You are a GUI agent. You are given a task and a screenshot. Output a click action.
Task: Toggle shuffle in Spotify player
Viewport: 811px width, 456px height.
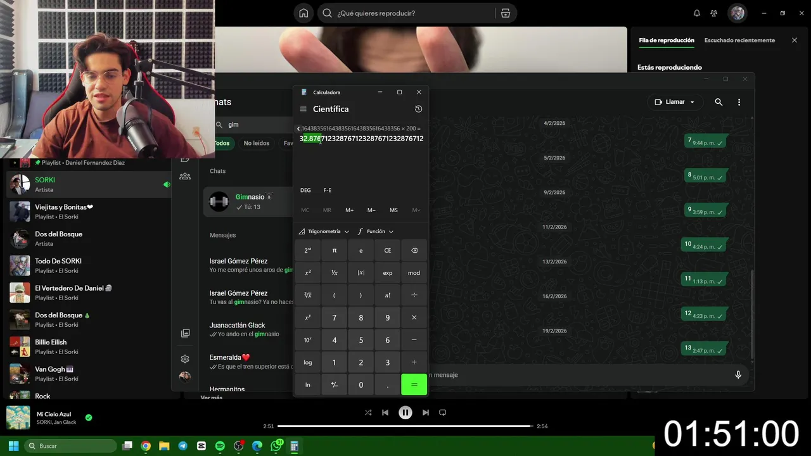(368, 412)
